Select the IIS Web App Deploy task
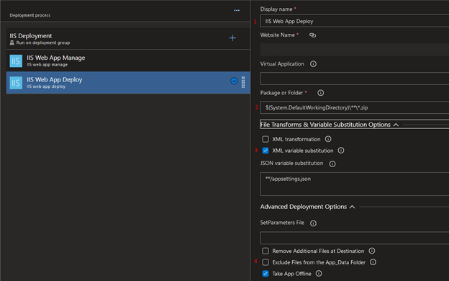Image resolution: width=449 pixels, height=281 pixels. click(x=128, y=83)
